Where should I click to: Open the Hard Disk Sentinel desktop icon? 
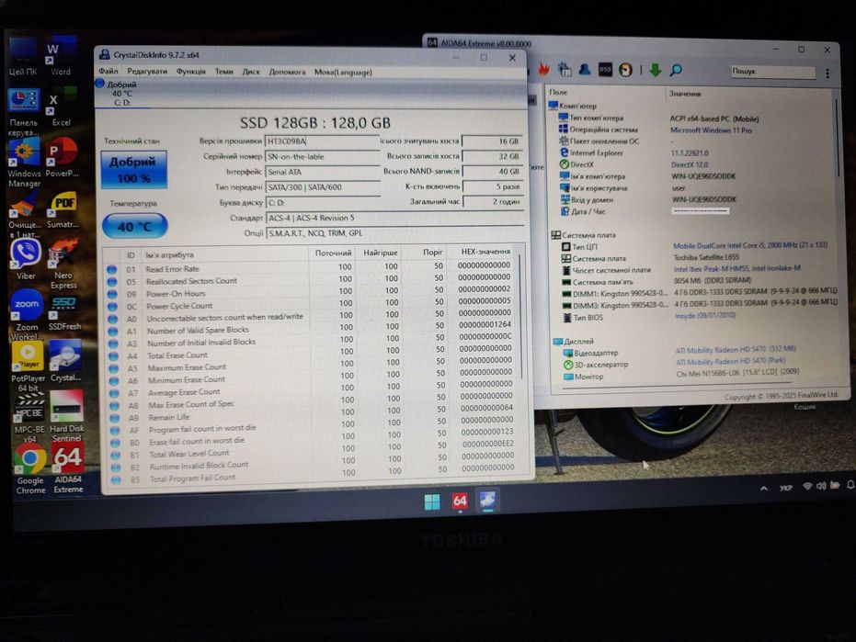click(66, 416)
